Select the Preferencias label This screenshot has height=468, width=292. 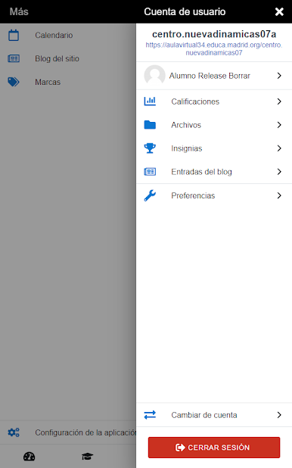[x=193, y=195]
